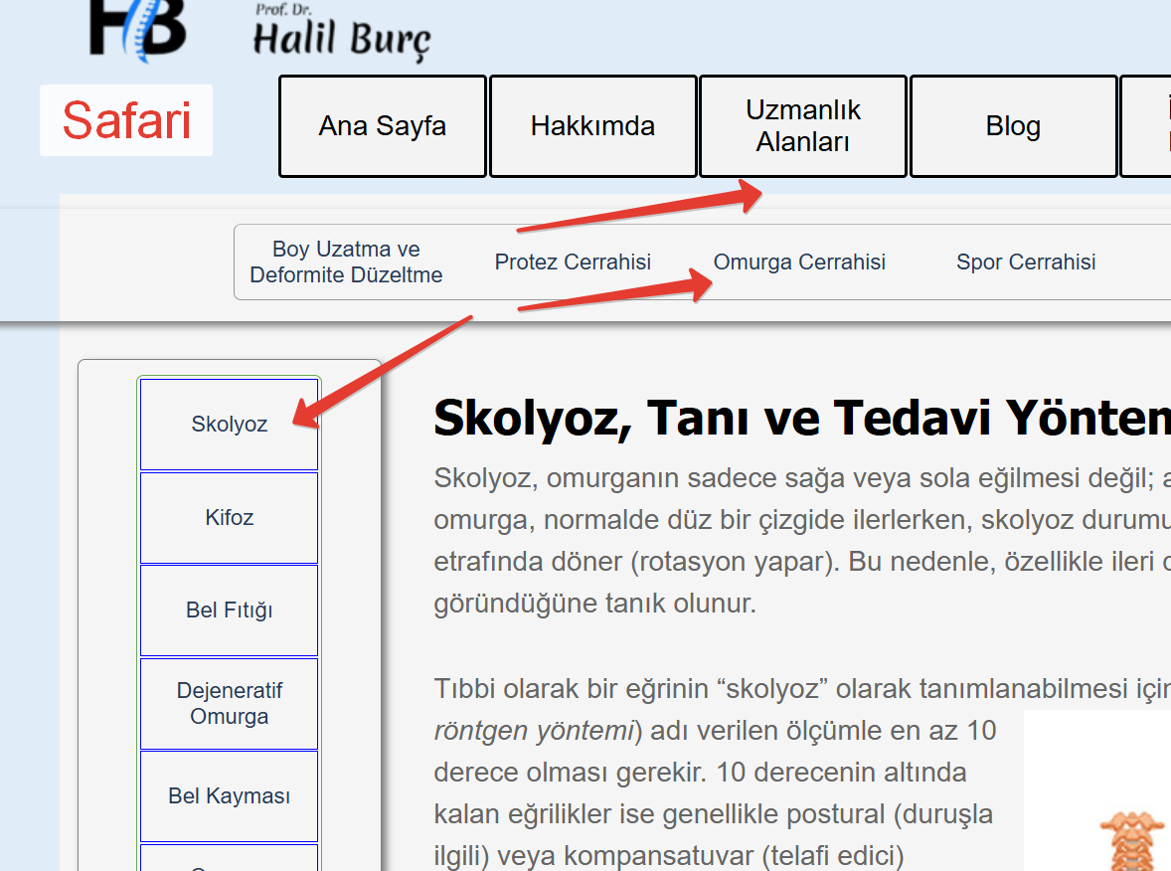This screenshot has height=871, width=1171.
Task: Click the cut-off nav button after Blog
Action: coord(1147,126)
